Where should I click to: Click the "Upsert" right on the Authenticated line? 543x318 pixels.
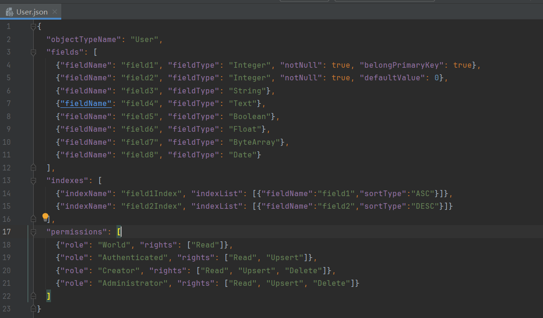click(285, 257)
